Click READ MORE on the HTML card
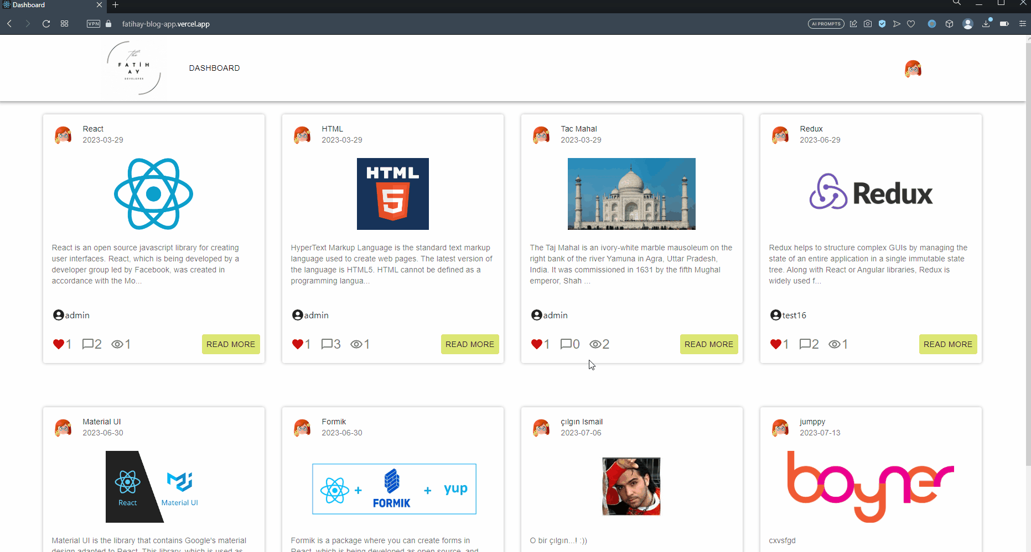 [x=470, y=344]
